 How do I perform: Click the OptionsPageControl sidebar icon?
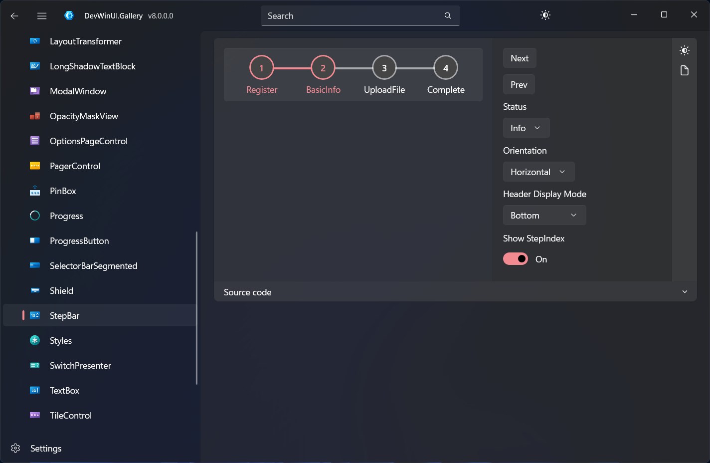[x=35, y=141]
